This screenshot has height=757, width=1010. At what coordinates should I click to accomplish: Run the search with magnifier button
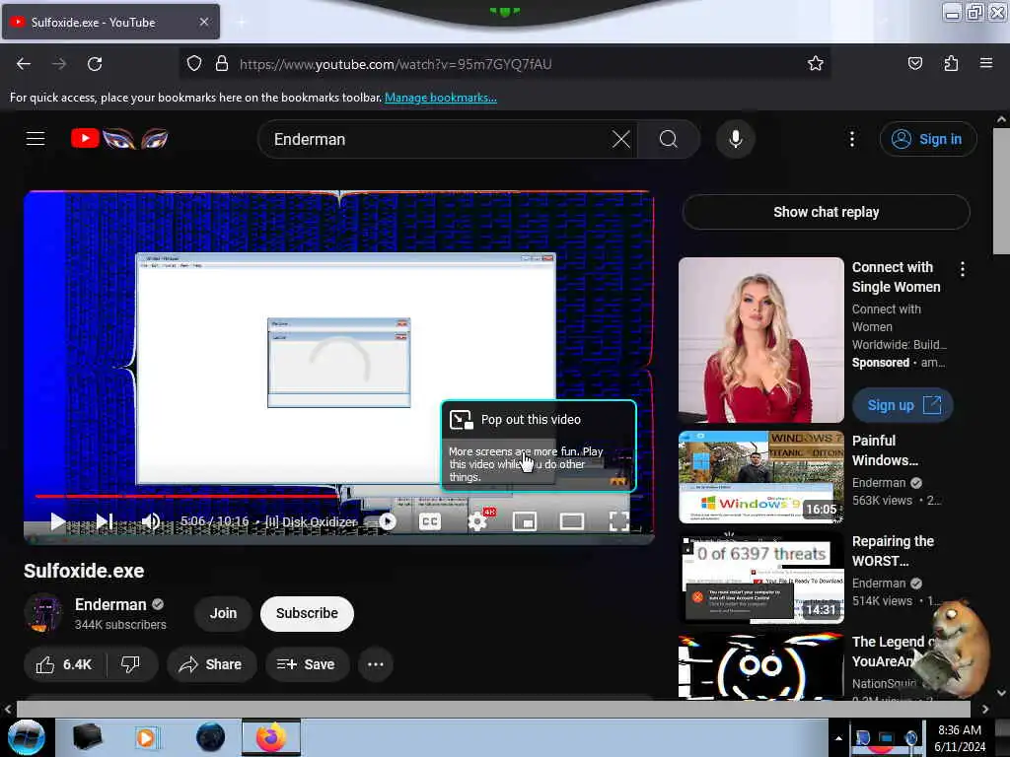(669, 139)
